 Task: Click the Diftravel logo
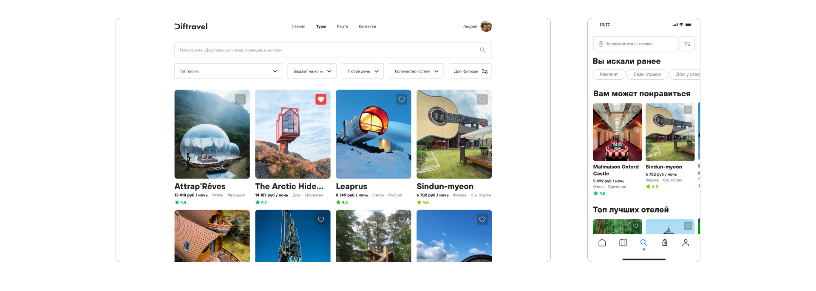coord(191,26)
